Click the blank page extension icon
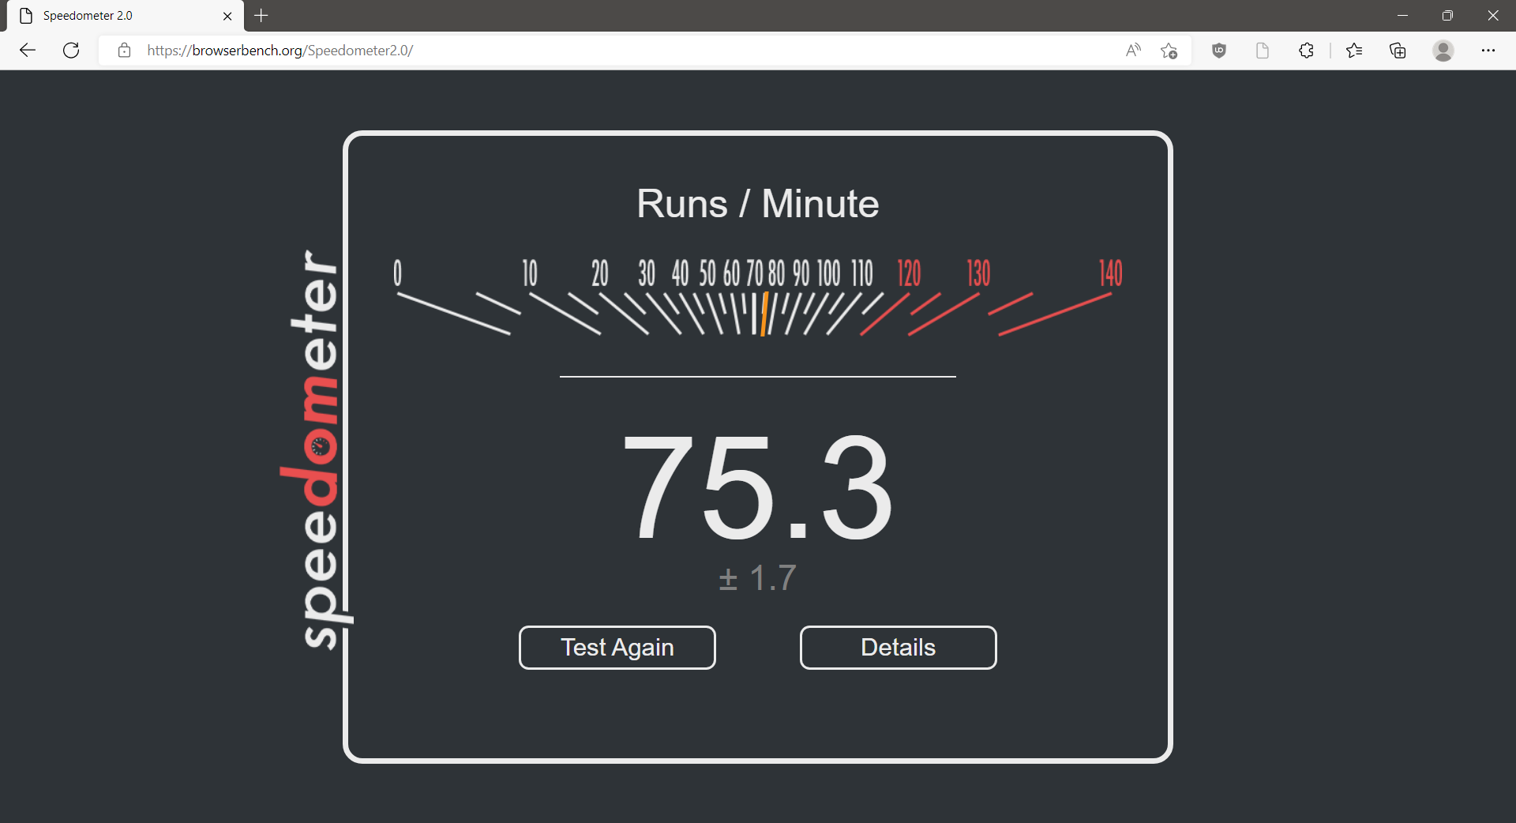This screenshot has height=823, width=1516. 1263,51
